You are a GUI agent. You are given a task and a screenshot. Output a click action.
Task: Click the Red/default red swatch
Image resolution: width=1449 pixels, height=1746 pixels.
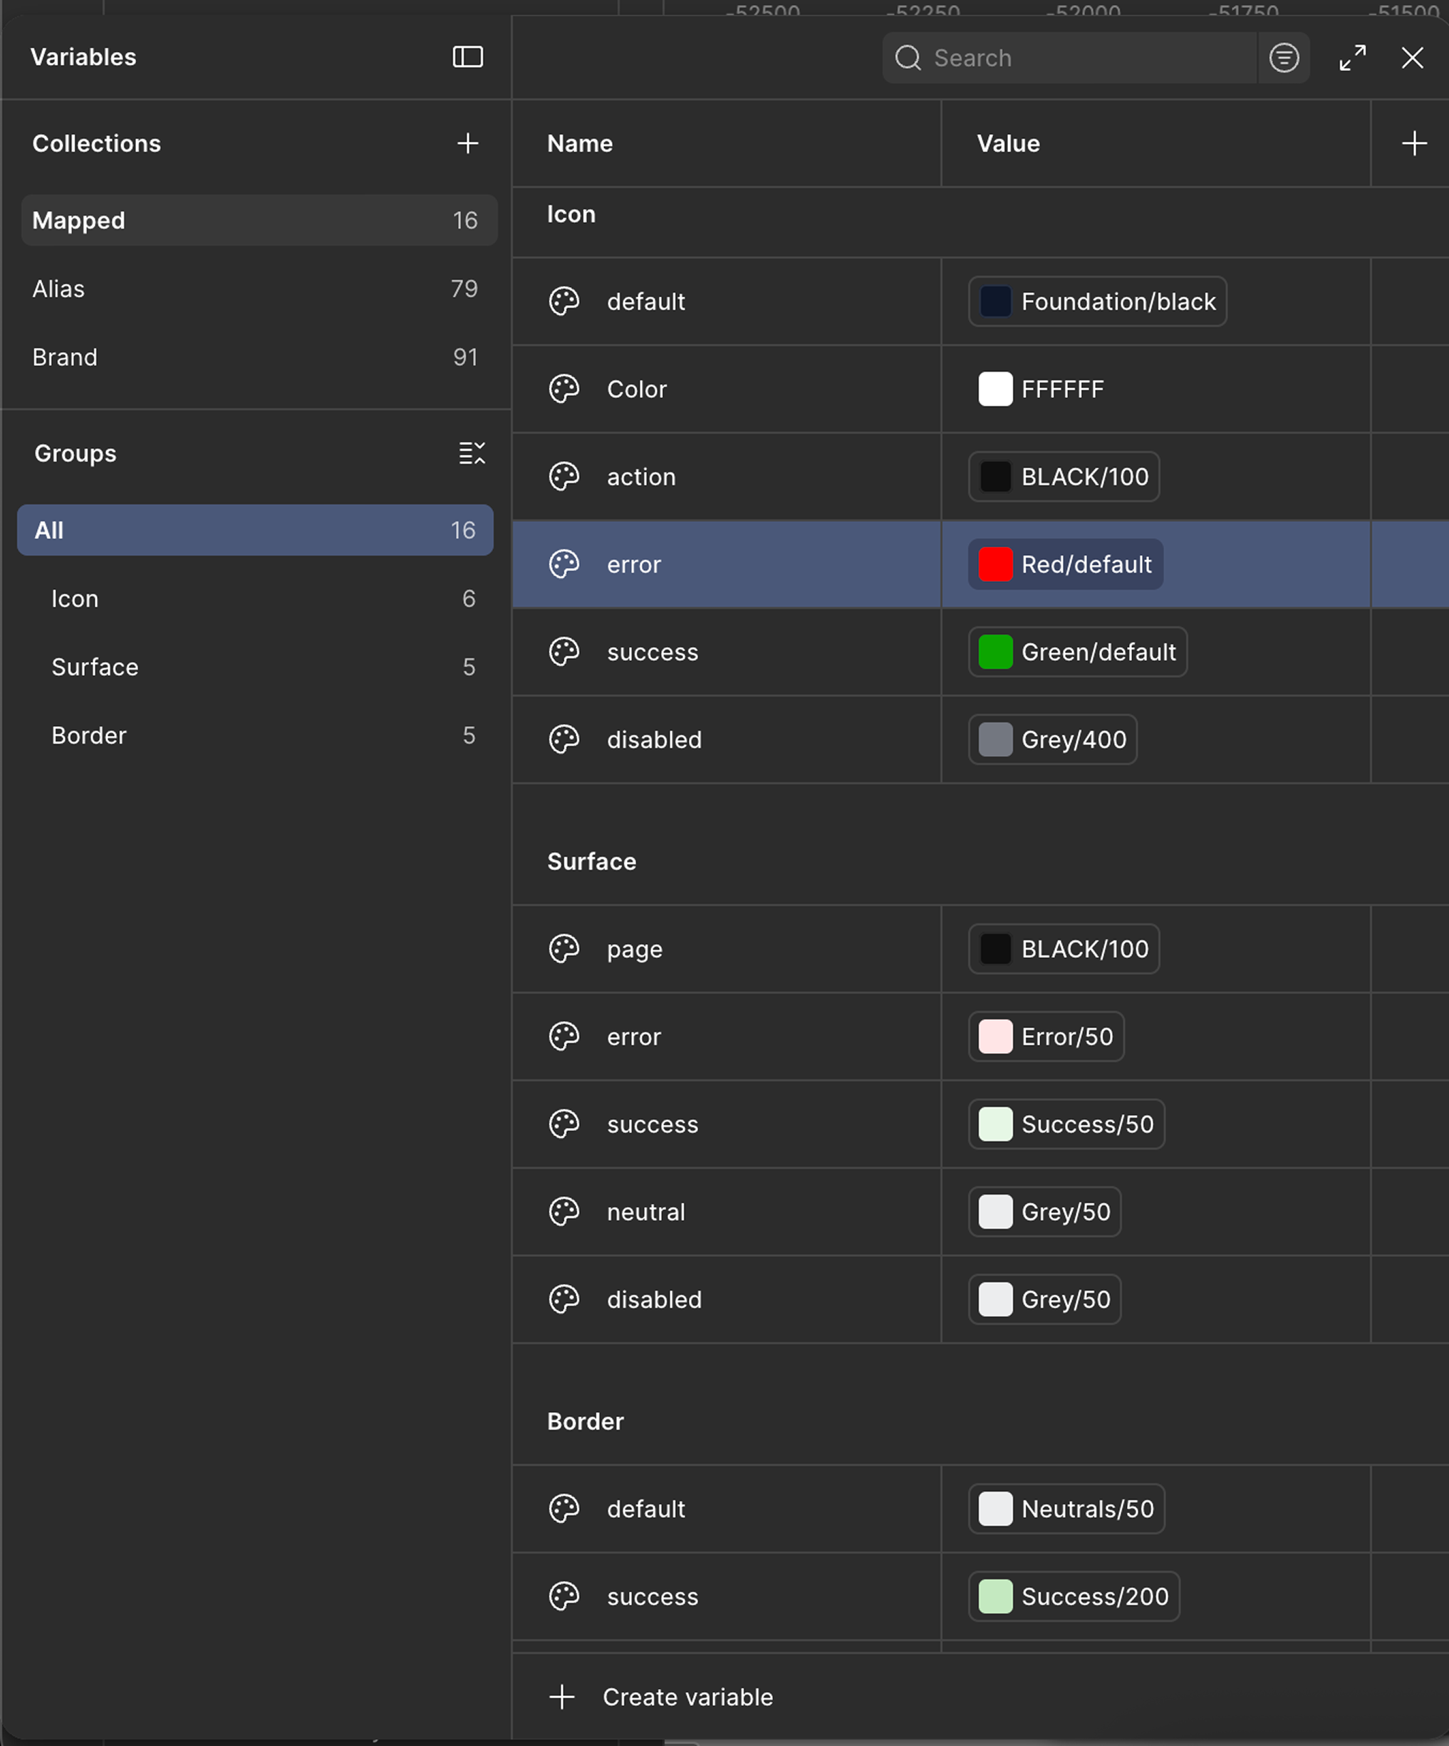tap(995, 563)
